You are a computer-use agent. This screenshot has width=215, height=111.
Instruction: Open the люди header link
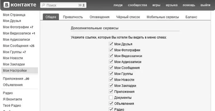click(x=118, y=5)
